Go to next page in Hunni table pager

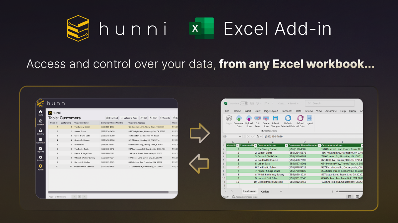click(85, 197)
